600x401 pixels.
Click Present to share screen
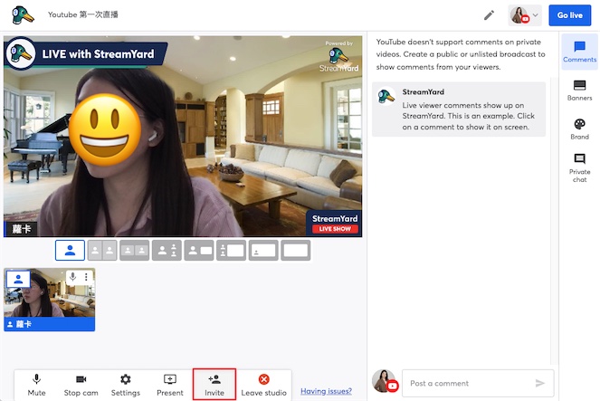coord(170,385)
